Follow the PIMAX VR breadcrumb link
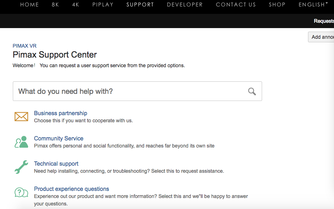 pyautogui.click(x=25, y=46)
